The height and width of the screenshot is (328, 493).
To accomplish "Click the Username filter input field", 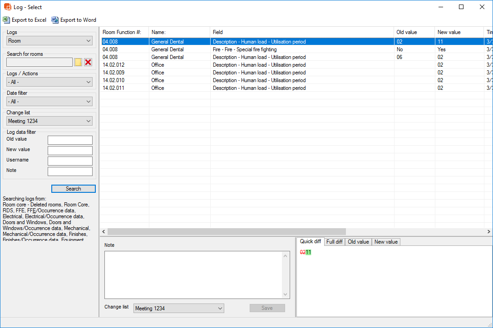I will click(70, 161).
